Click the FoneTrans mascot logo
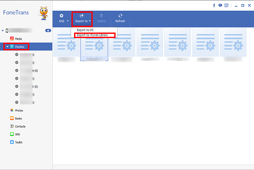 (44, 13)
